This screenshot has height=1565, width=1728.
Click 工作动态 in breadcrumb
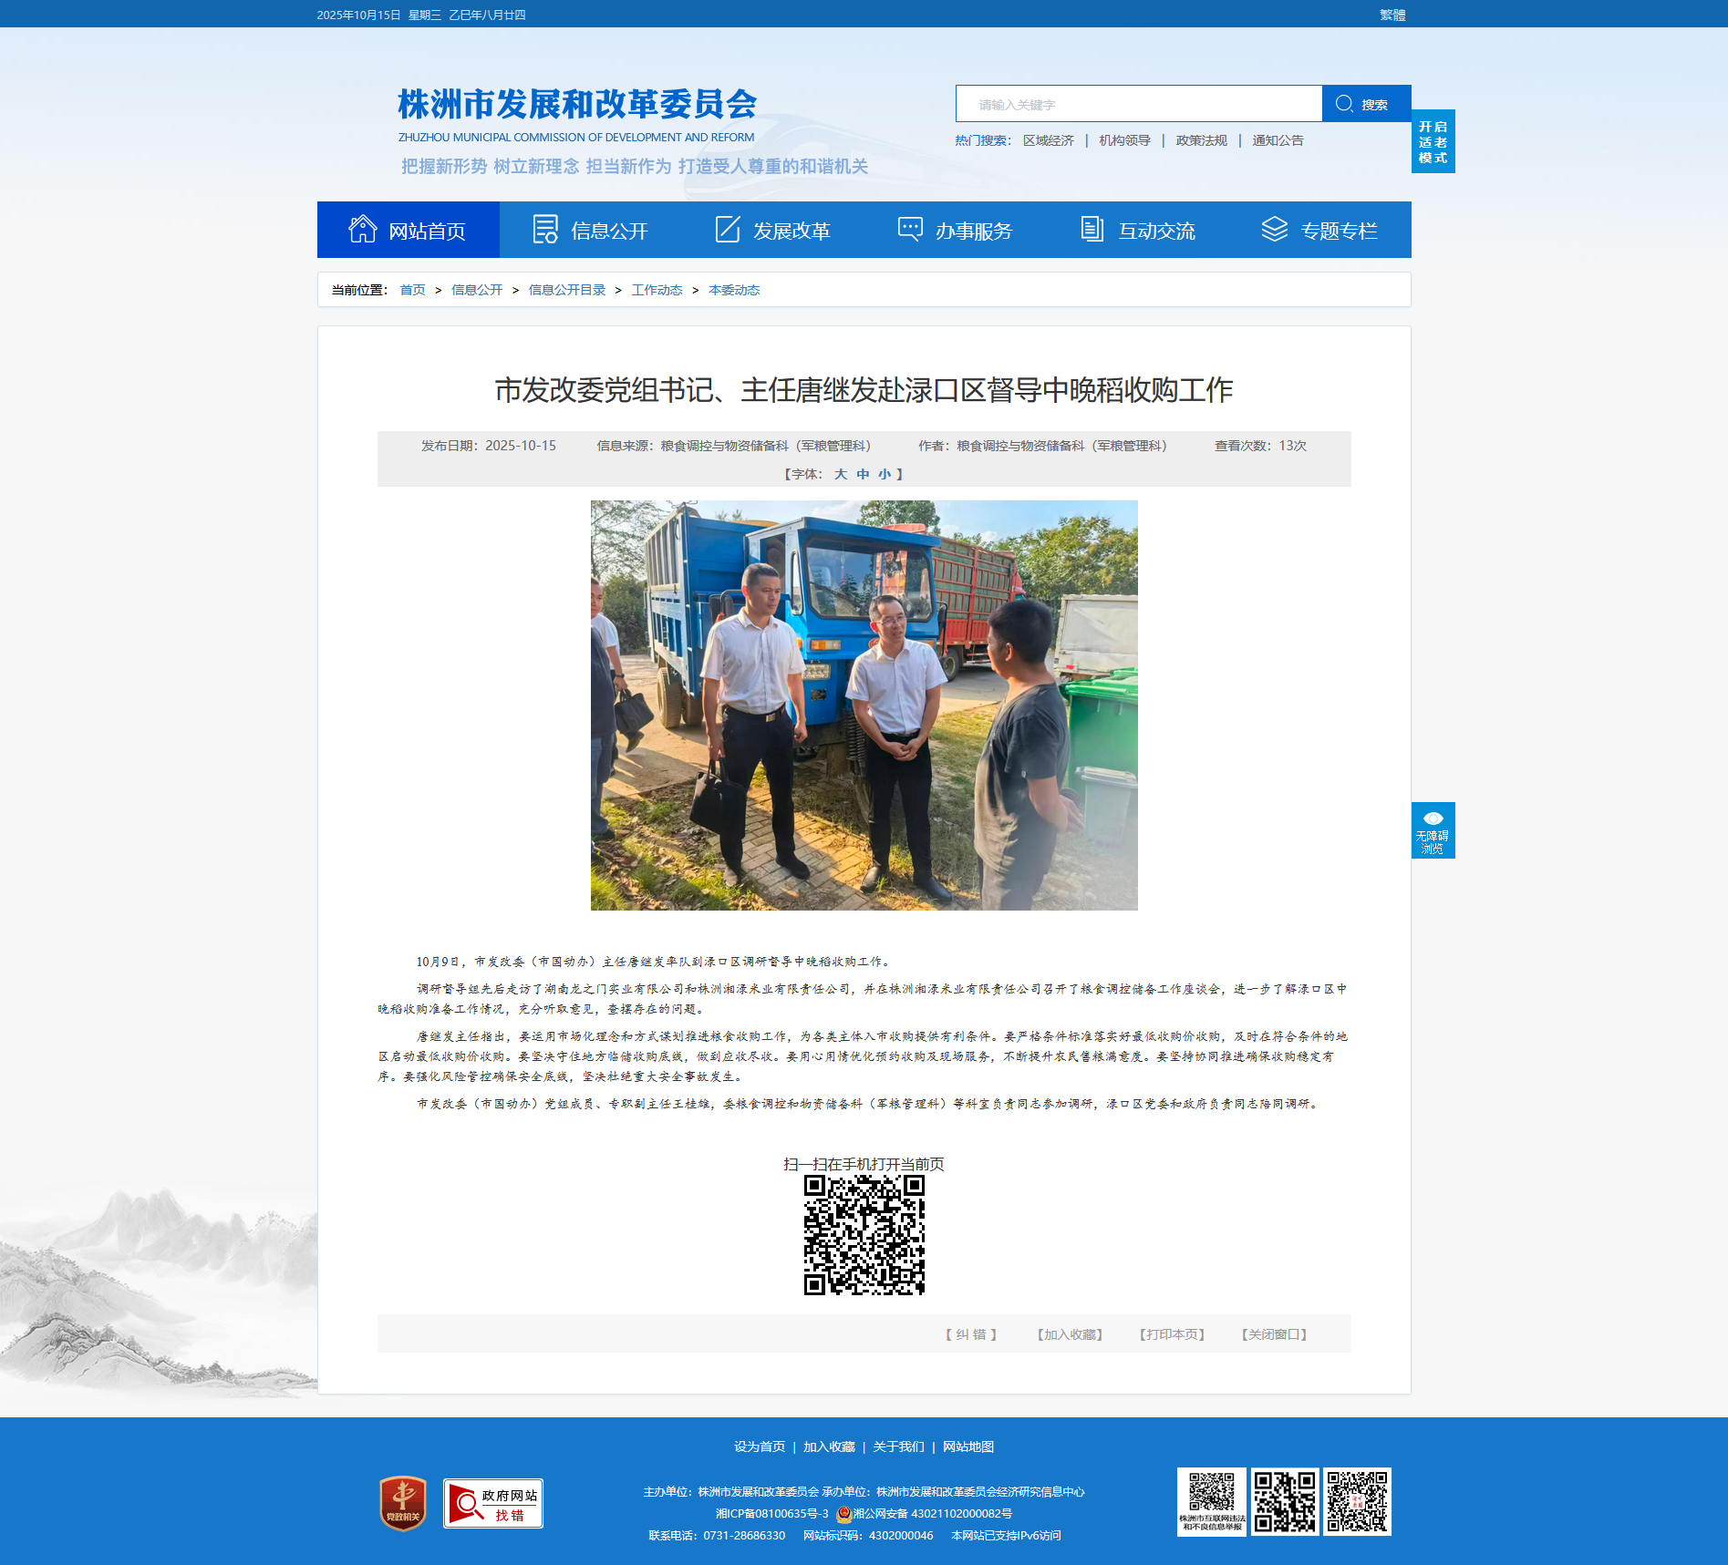click(x=657, y=290)
